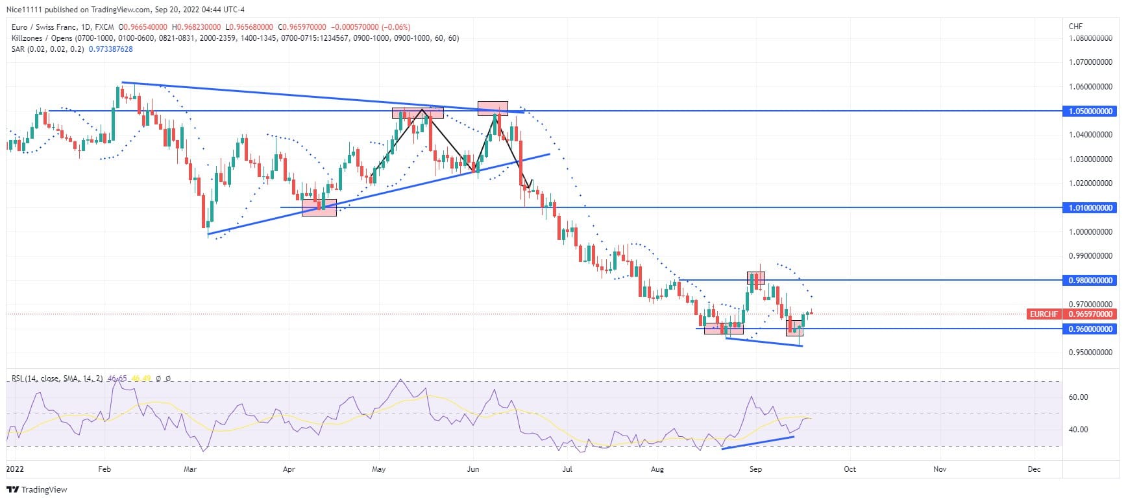This screenshot has width=1126, height=501.
Task: Click the 1.080000000 price axis label
Action: pyautogui.click(x=1090, y=38)
